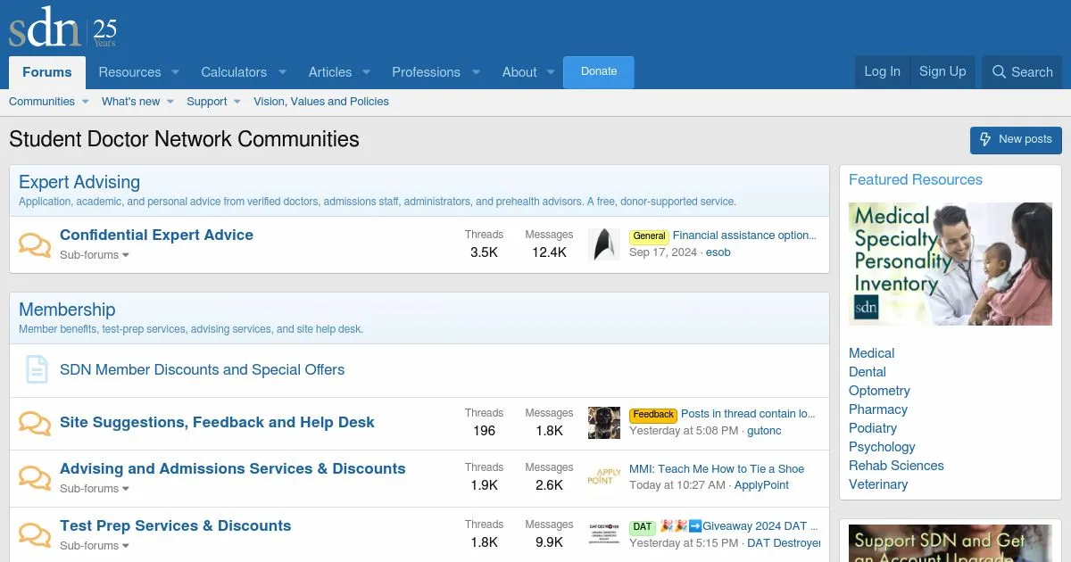
Task: Click the Log In button
Action: pyautogui.click(x=882, y=72)
